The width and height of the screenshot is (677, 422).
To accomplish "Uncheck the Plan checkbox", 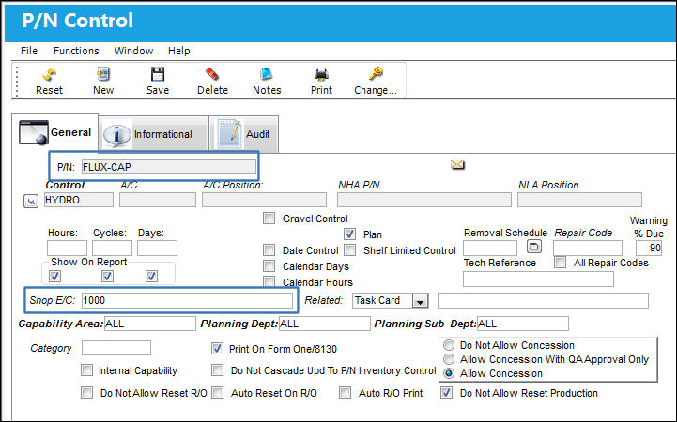I will (349, 234).
